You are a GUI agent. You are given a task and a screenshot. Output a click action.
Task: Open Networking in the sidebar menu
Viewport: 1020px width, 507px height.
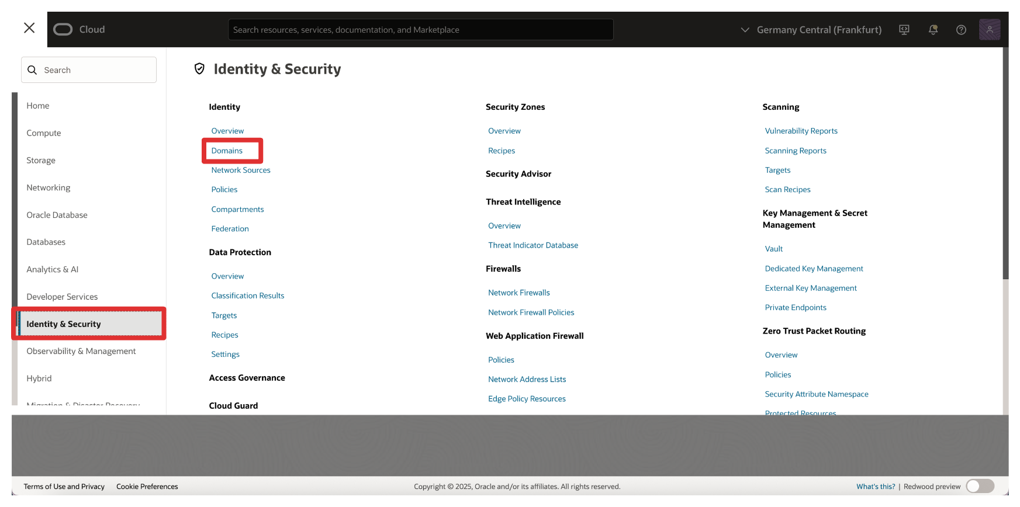pos(49,187)
